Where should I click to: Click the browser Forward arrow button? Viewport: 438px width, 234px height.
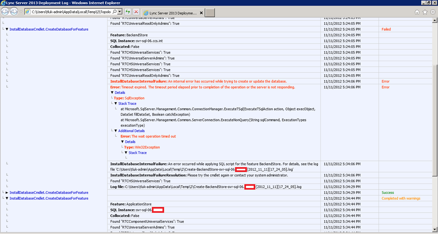(15, 12)
